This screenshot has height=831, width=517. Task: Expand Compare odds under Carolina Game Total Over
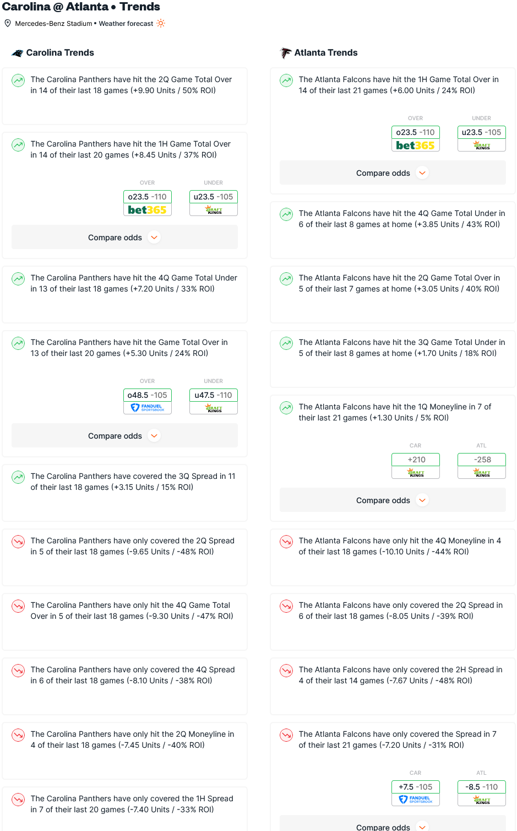[x=125, y=436]
